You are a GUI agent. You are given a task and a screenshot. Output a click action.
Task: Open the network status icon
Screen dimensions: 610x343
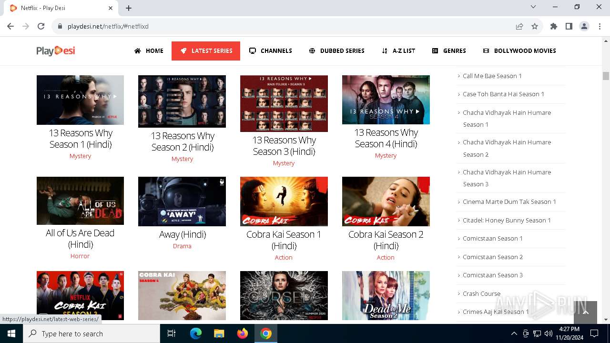[537, 333]
